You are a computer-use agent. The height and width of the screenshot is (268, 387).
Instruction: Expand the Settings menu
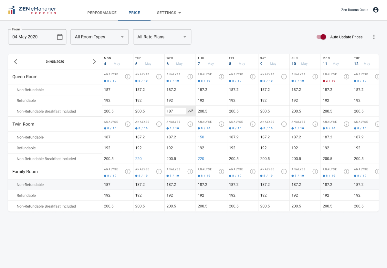coord(169,13)
